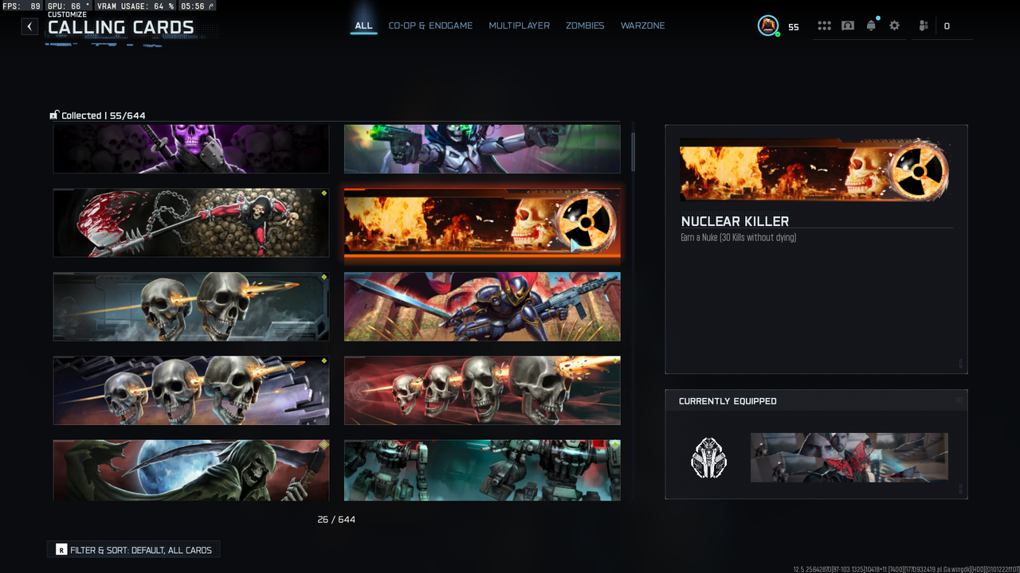Select the grim reaper moon card
1020x573 pixels.
point(191,470)
